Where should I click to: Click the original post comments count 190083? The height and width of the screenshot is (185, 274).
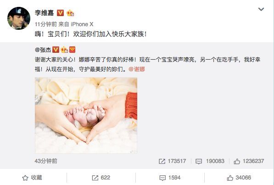pos(210,161)
